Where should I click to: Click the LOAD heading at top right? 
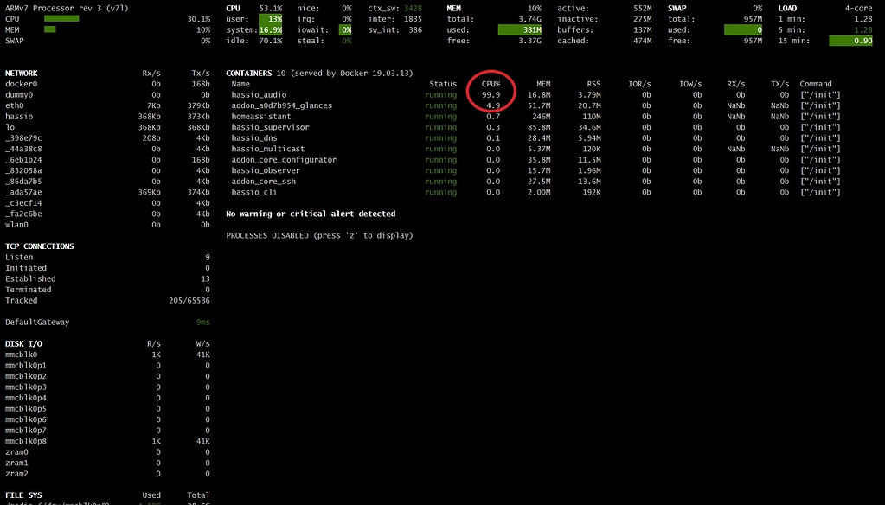point(787,9)
